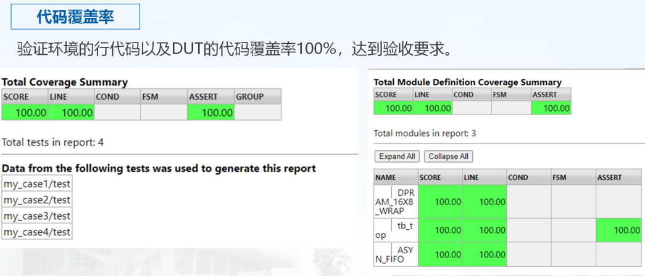The height and width of the screenshot is (276, 645).
Task: Open the my_case1/test entry
Action: [36, 184]
